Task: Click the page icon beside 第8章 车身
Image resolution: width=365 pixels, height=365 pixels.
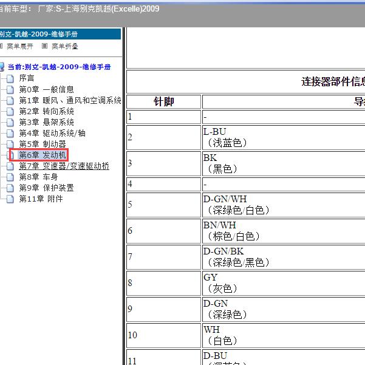Action: (10, 177)
